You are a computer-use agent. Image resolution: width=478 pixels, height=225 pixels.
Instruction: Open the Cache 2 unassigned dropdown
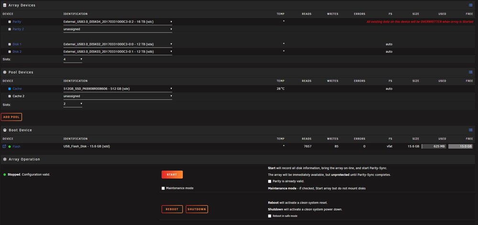[x=118, y=96]
